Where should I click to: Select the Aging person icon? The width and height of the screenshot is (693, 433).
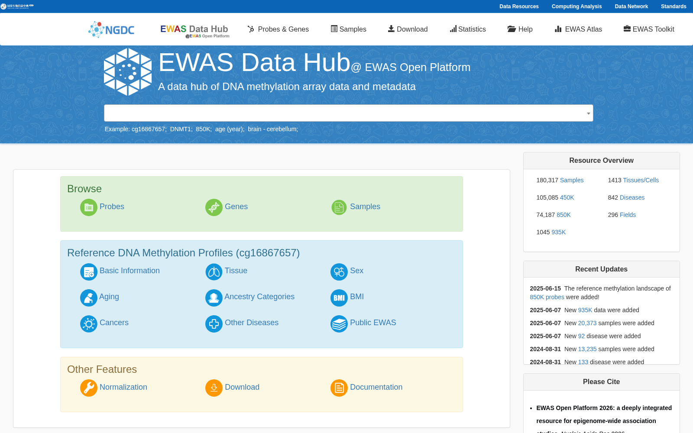pos(89,298)
